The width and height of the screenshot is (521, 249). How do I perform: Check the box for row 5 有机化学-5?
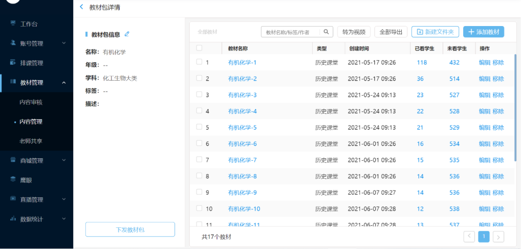(199, 127)
